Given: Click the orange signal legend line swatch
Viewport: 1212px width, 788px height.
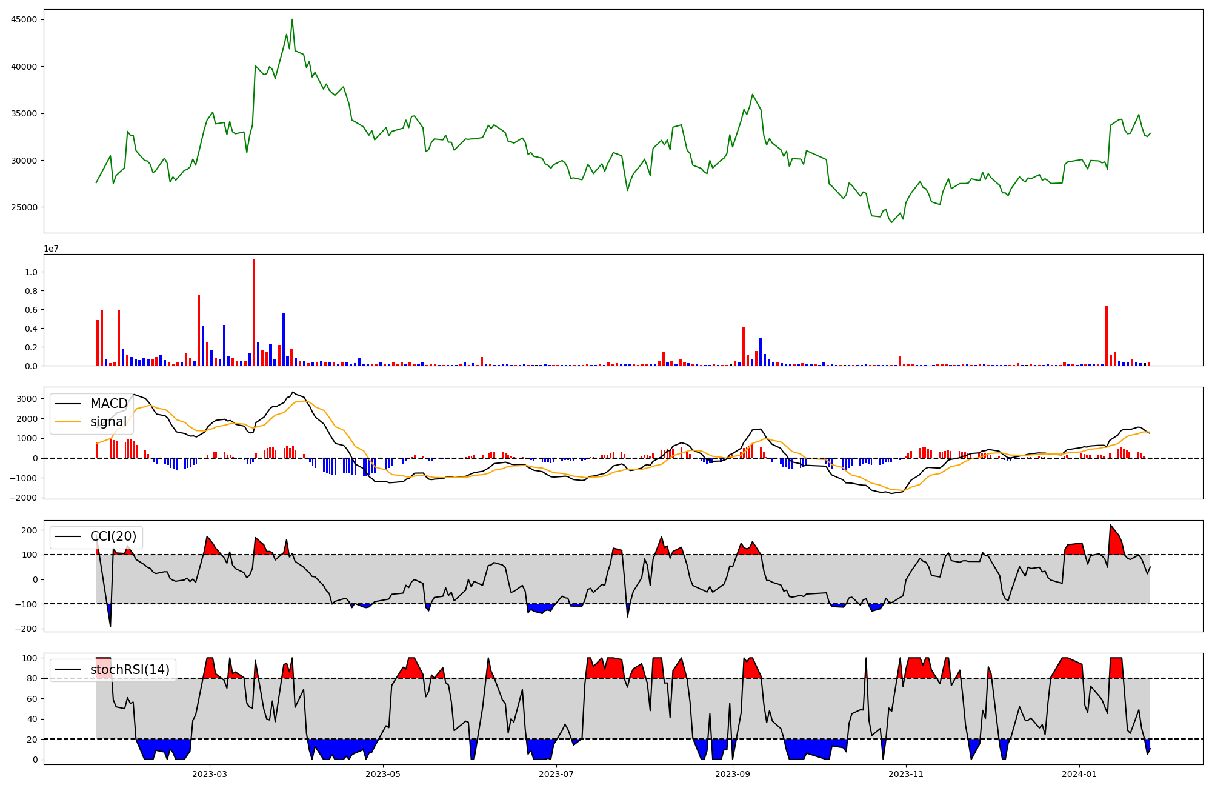Looking at the screenshot, I should [67, 422].
